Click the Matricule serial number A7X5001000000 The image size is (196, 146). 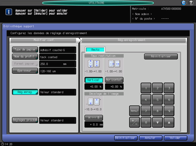click(171, 9)
